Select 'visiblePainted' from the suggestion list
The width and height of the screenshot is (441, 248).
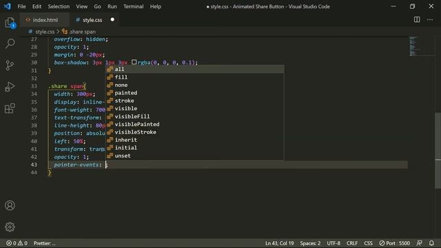(x=194, y=124)
